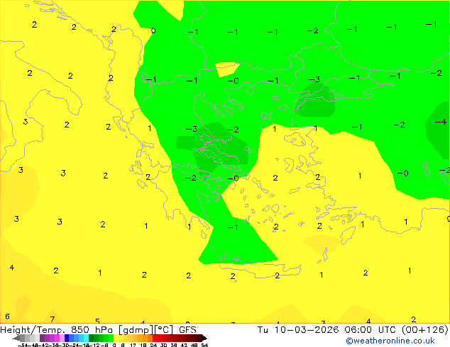This screenshot has width=450, height=347.
Task: Click the Height/Temp. chart title text
Action: [31, 330]
